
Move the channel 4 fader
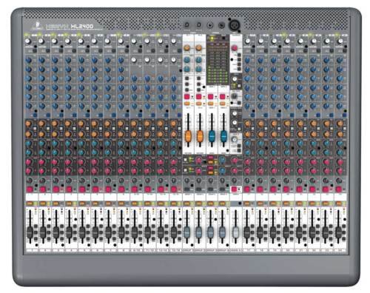pyautogui.click(x=70, y=233)
